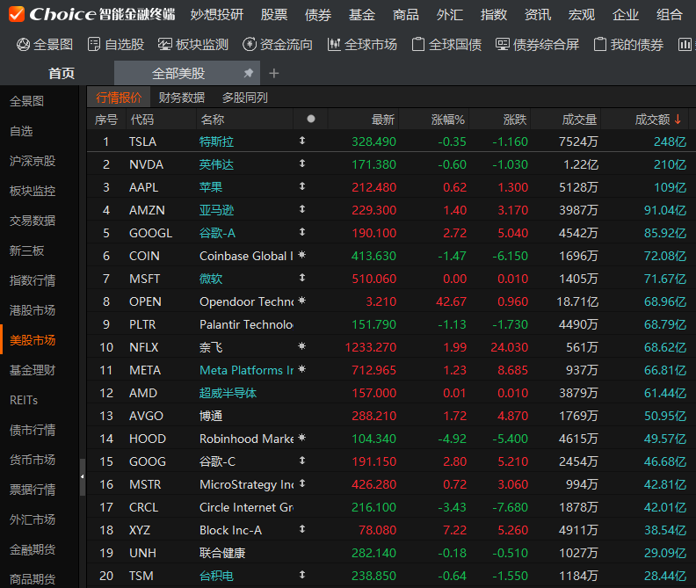Switch to the 多股同列 tab
This screenshot has width=696, height=588.
(x=244, y=98)
